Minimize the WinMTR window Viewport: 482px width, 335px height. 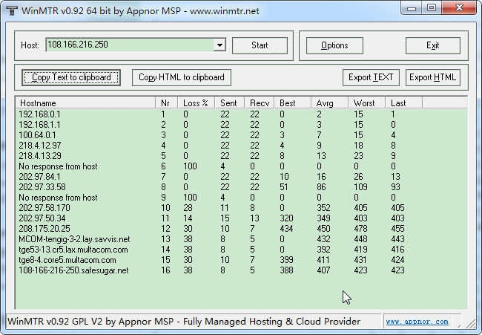click(x=412, y=8)
